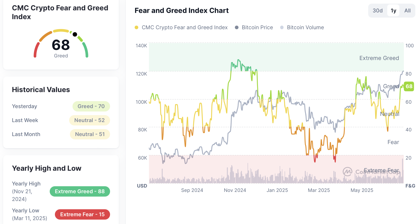The image size is (420, 224).
Task: Click the green 68 current-value badge
Action: [x=409, y=86]
